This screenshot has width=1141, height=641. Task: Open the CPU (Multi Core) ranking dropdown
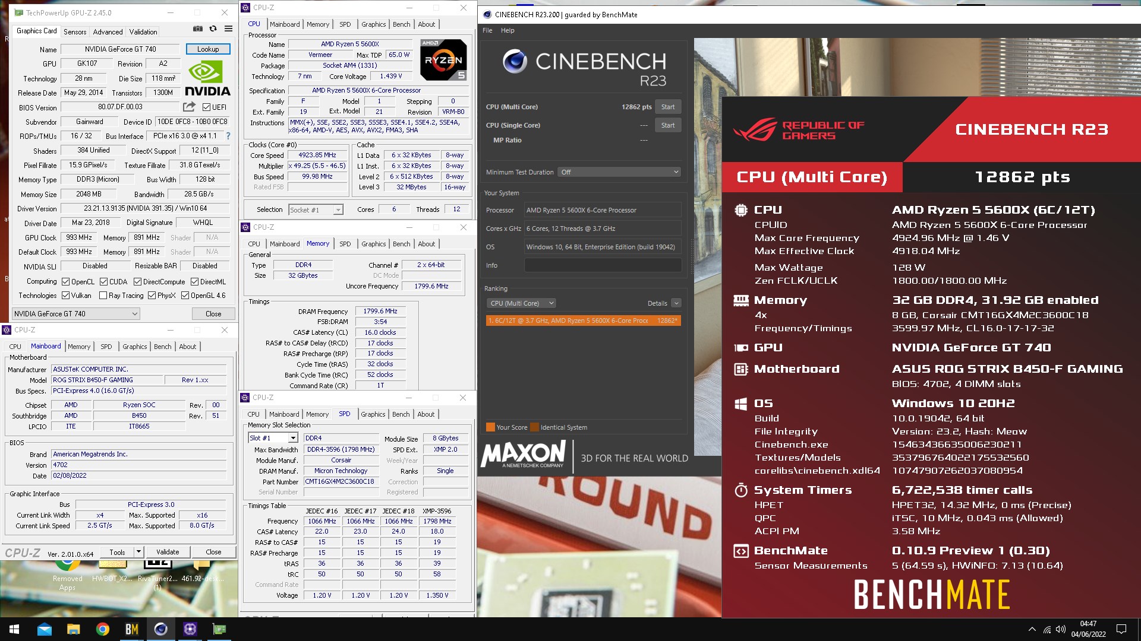click(x=521, y=303)
